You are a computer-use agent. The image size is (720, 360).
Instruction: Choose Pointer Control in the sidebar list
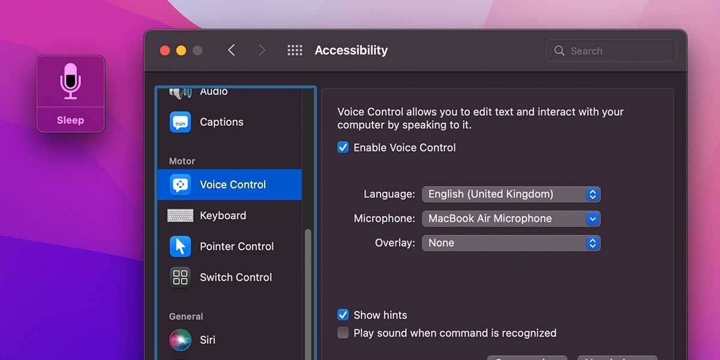coord(229,246)
